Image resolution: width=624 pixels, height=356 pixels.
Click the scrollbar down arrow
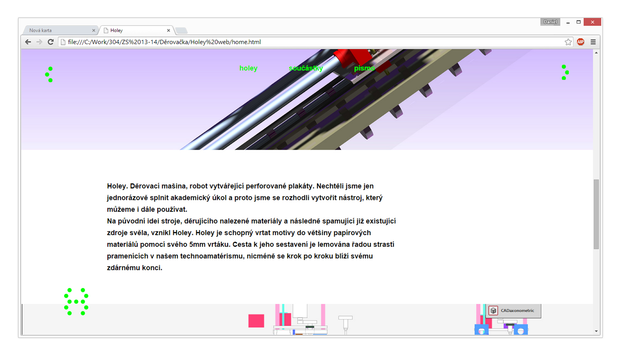(596, 331)
